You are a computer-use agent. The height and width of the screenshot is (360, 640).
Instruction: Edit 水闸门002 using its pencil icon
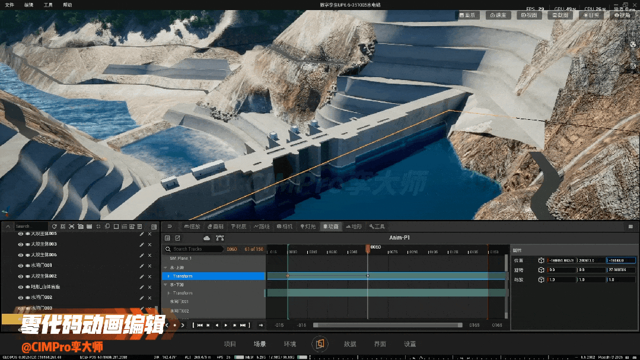(x=142, y=298)
